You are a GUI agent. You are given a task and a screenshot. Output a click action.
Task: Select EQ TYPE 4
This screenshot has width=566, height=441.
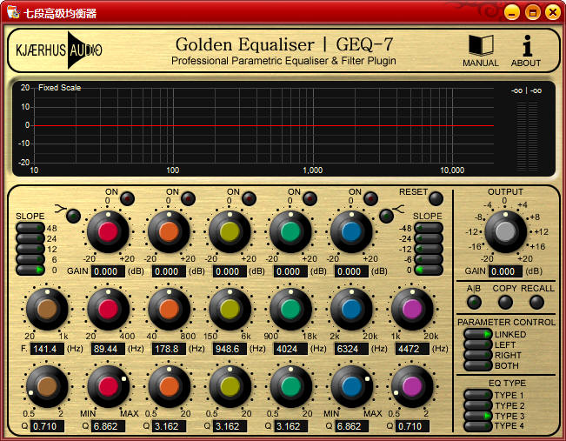click(478, 426)
